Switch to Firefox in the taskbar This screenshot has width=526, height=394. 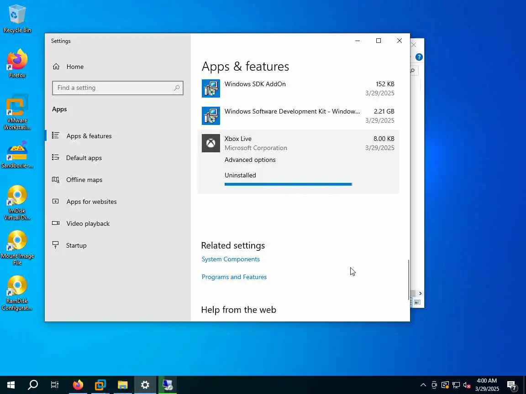[x=78, y=384]
